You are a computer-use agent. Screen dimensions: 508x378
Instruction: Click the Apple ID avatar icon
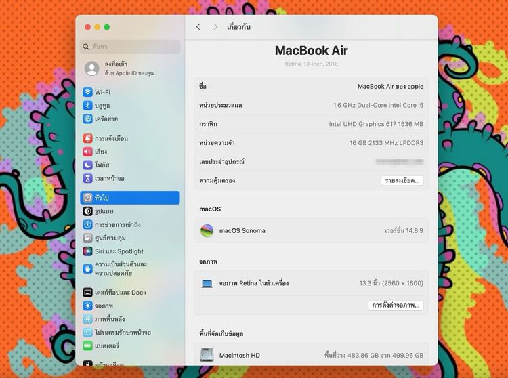(91, 68)
